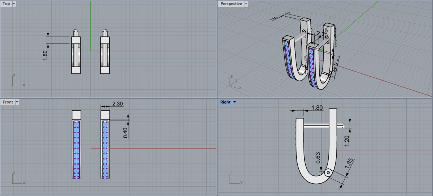433x196 pixels.
Task: Select the left earring gem strip in Front view
Action: click(76, 149)
